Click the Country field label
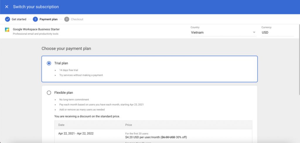 pyautogui.click(x=195, y=27)
